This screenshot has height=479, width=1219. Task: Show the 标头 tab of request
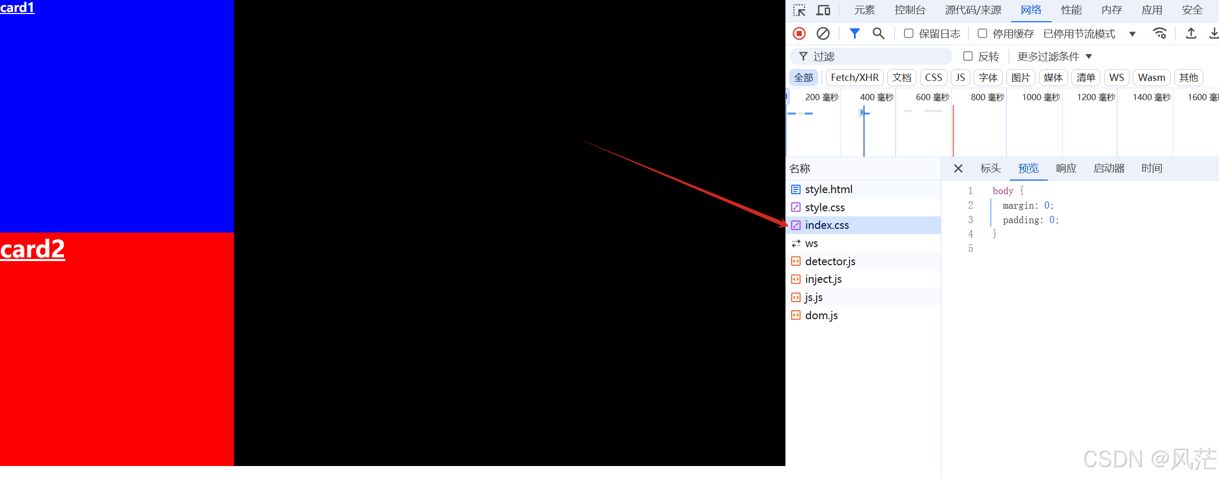(x=990, y=168)
